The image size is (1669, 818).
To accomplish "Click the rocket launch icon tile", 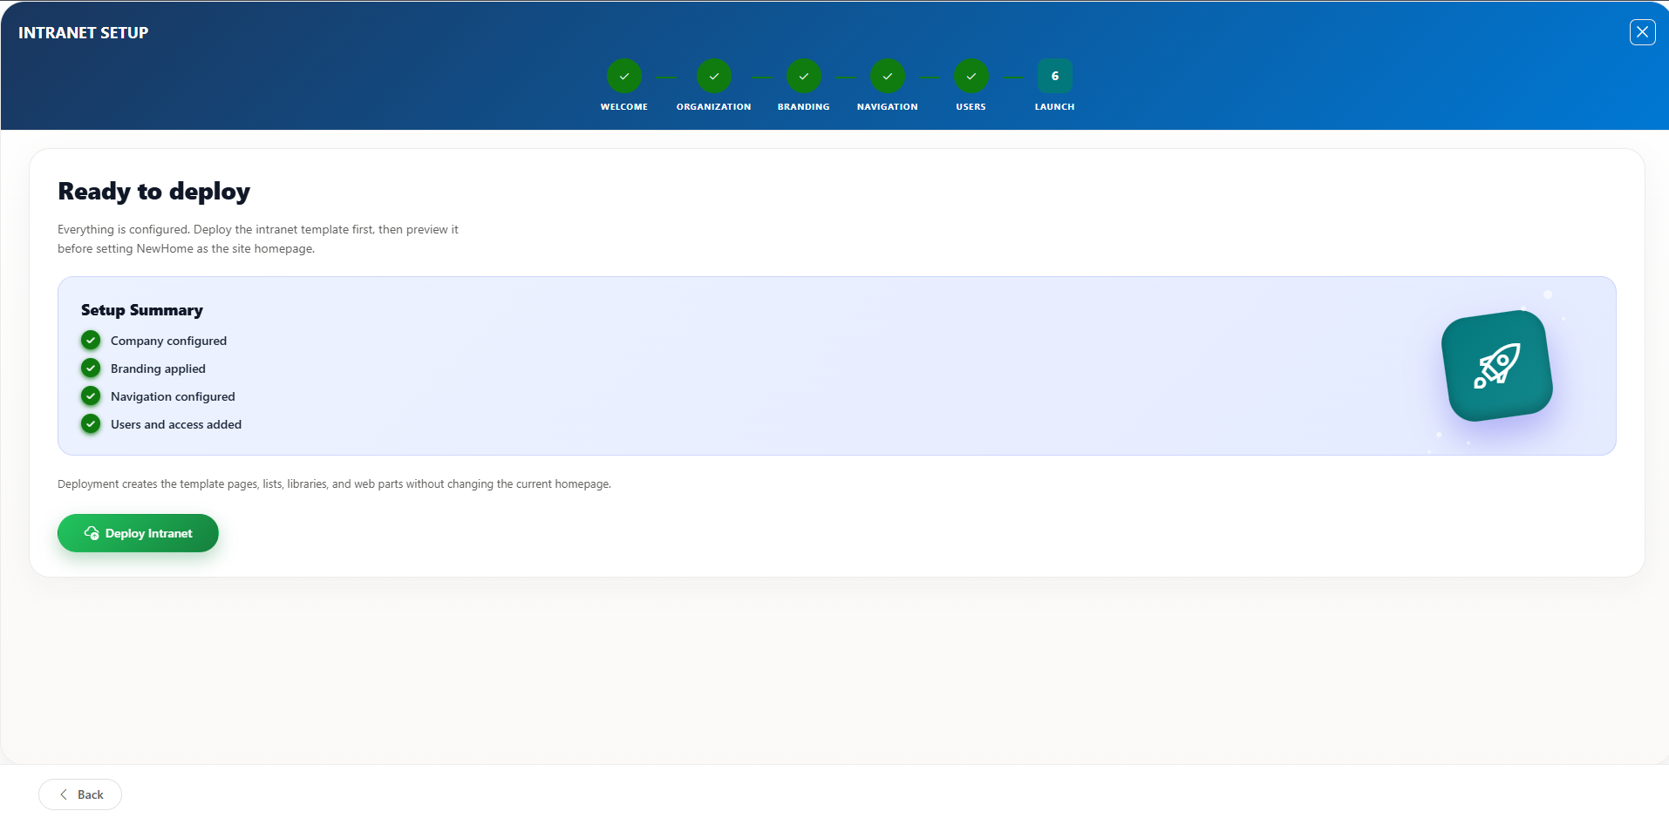I will [1497, 366].
